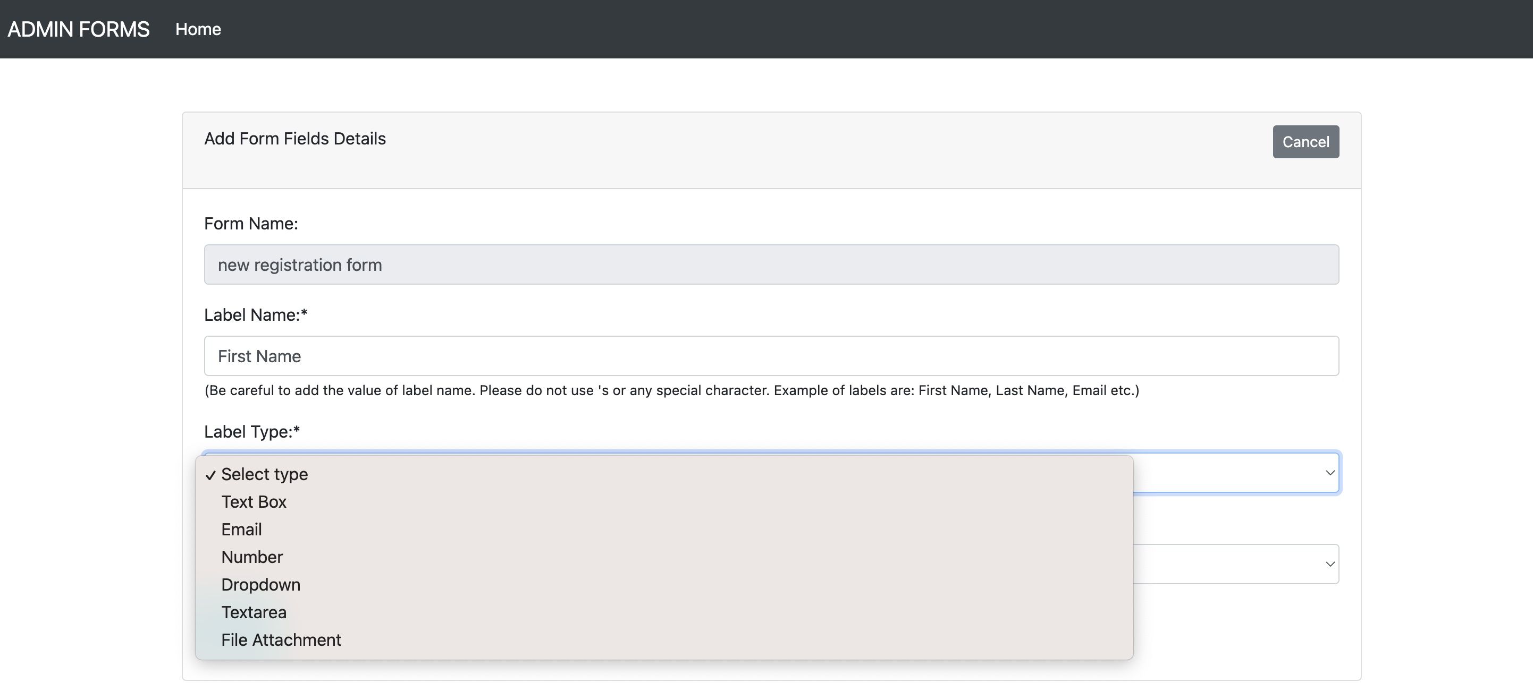
Task: Click the checkmark icon beside Select type
Action: [x=210, y=475]
